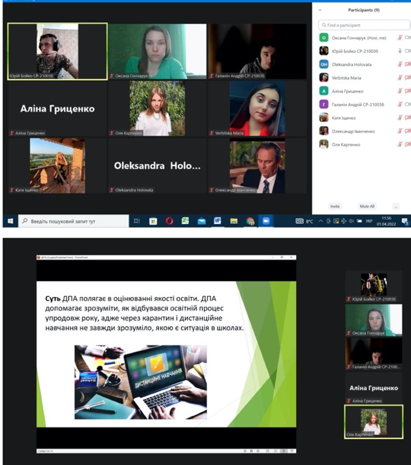Click video-off icon beside Катя Іщенко in list
Image resolution: width=411 pixels, height=465 pixels.
pyautogui.click(x=408, y=118)
